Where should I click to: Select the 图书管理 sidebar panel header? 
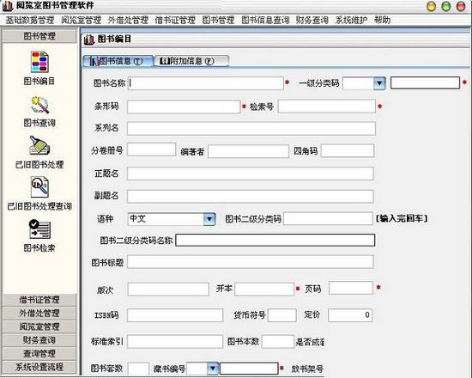click(39, 36)
